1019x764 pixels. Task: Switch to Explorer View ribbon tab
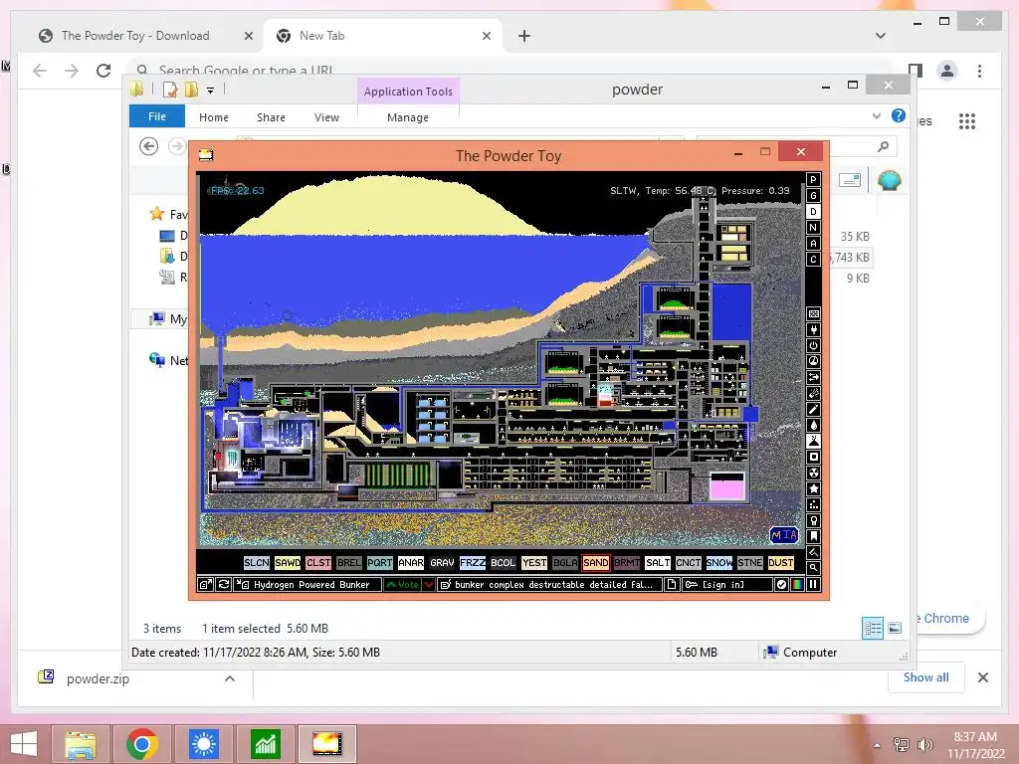pyautogui.click(x=326, y=117)
